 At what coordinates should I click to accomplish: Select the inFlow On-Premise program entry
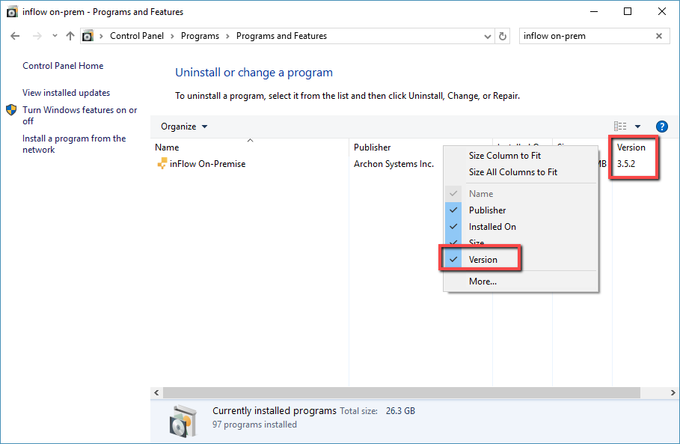coord(207,164)
